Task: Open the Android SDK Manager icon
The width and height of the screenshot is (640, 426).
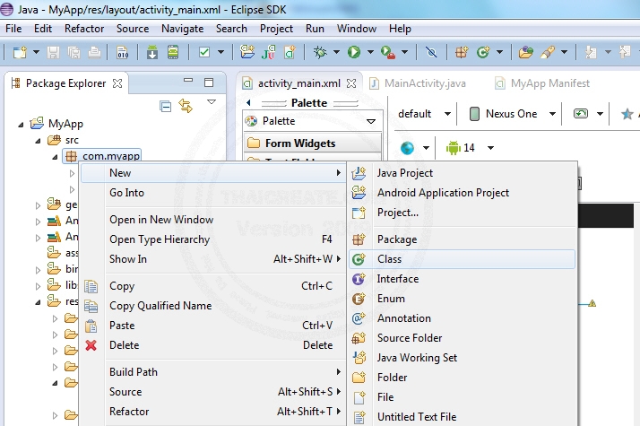Action: 152,52
